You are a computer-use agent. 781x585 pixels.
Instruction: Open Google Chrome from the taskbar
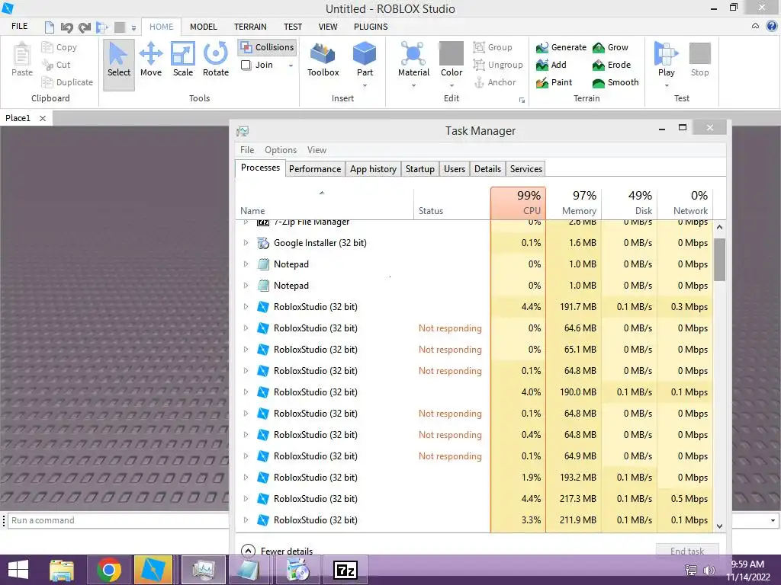(x=109, y=570)
